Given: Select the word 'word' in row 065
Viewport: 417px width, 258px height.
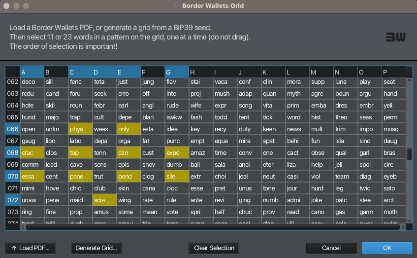Looking at the screenshot, I should tap(297, 117).
